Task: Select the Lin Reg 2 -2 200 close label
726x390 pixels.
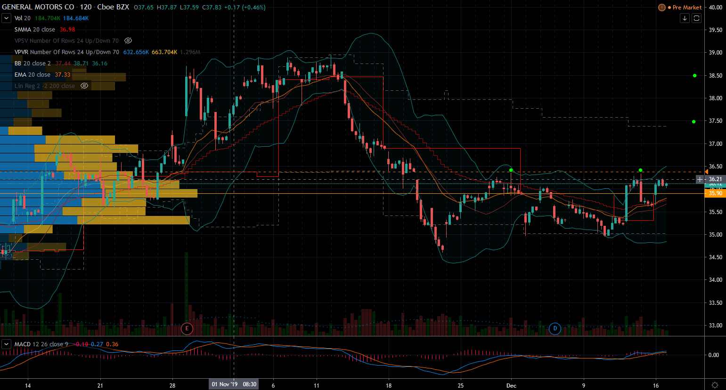Action: (x=45, y=86)
